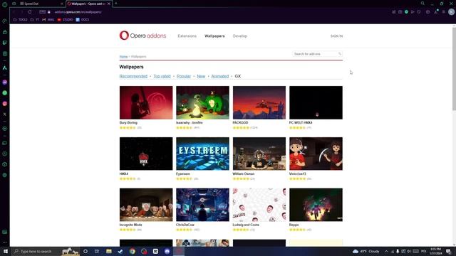This screenshot has height=256, width=456.
Task: Open the heart bookmarks icon in toolbar
Action: [419, 12]
